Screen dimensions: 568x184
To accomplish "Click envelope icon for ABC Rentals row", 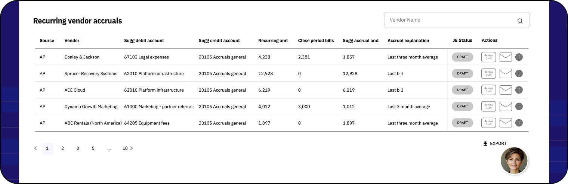I will [506, 123].
